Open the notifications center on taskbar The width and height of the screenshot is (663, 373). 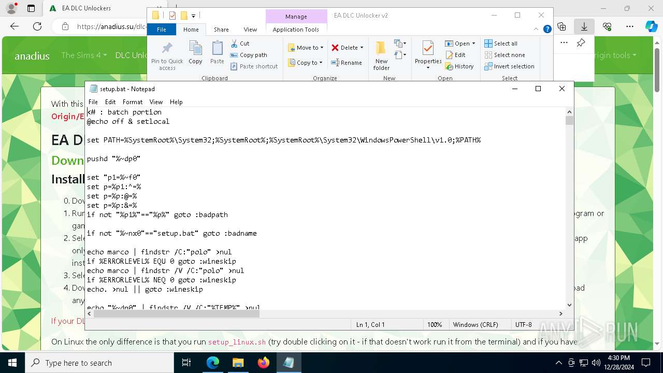tap(646, 363)
